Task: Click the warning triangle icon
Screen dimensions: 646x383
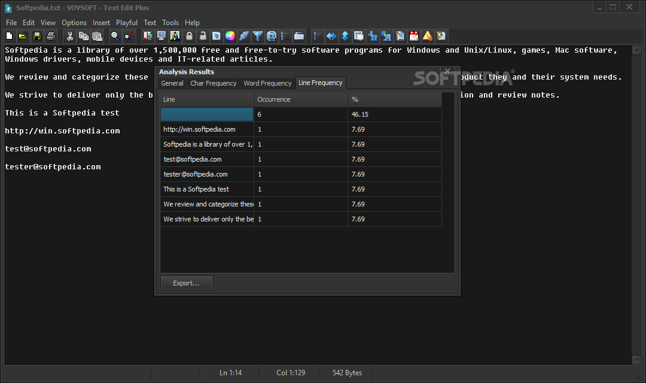Action: [x=428, y=37]
